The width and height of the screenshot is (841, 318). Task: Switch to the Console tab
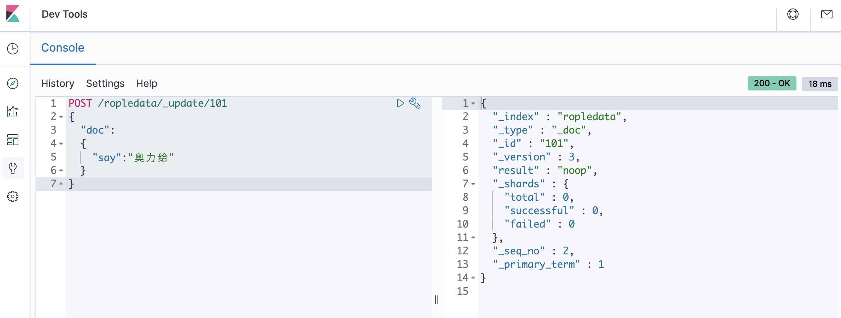63,48
